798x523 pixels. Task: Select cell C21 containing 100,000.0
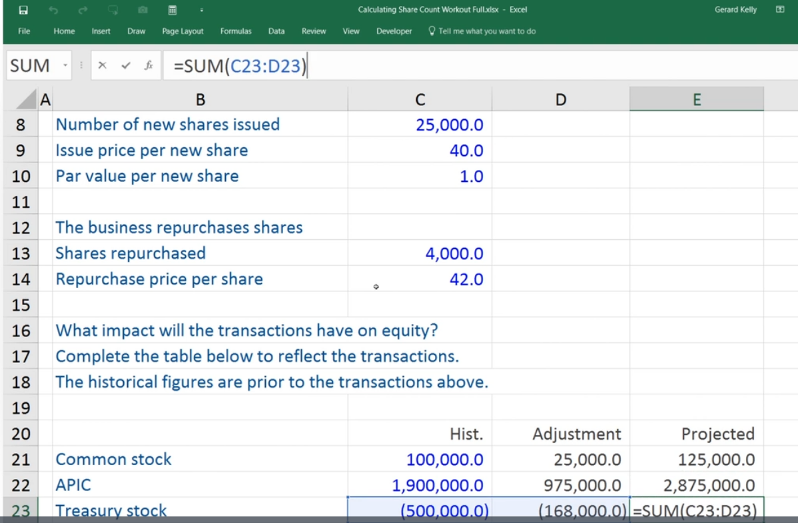click(x=420, y=459)
